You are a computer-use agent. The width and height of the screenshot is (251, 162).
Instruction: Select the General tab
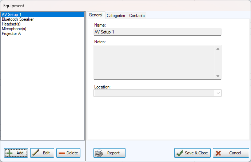click(96, 15)
